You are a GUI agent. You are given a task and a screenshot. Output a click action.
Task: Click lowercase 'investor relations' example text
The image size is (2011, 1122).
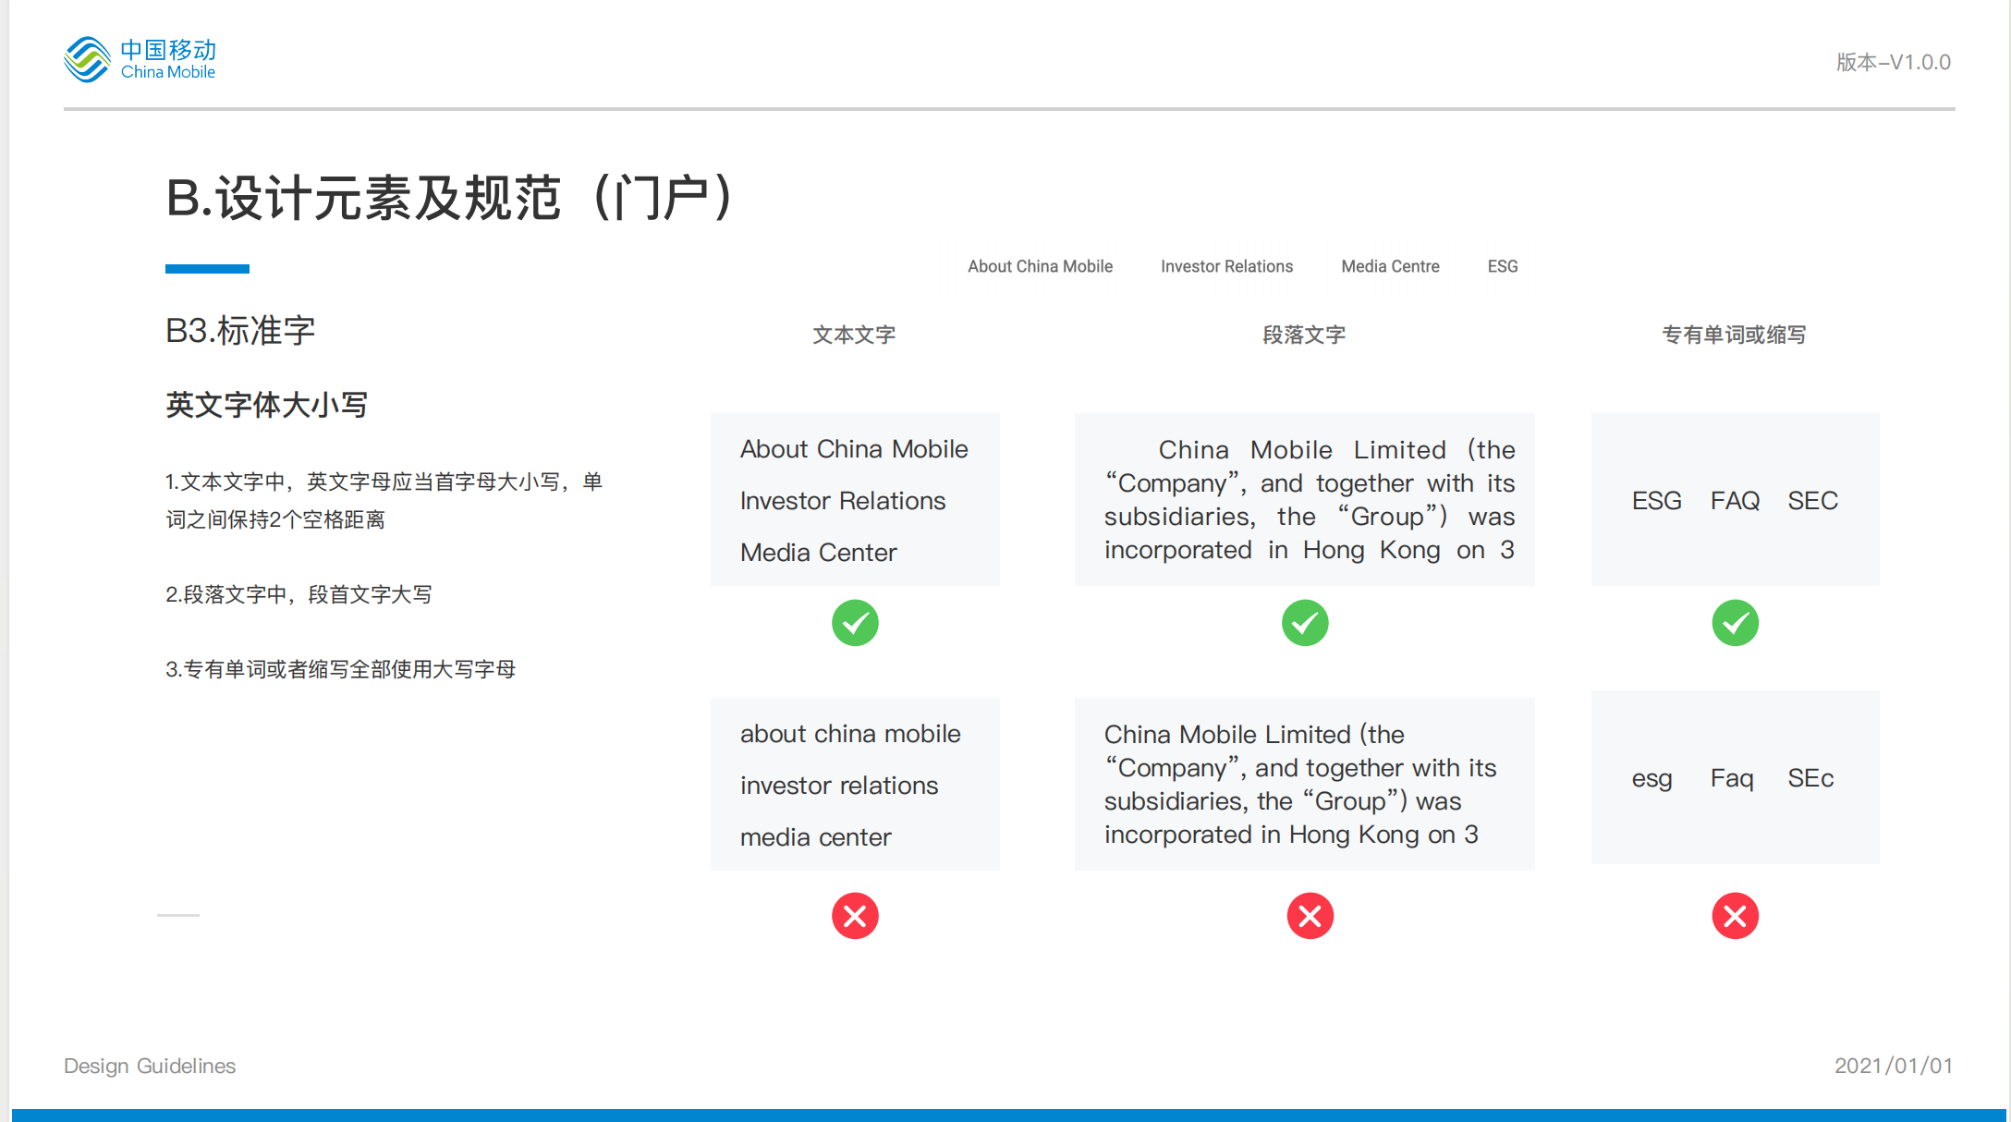(839, 786)
